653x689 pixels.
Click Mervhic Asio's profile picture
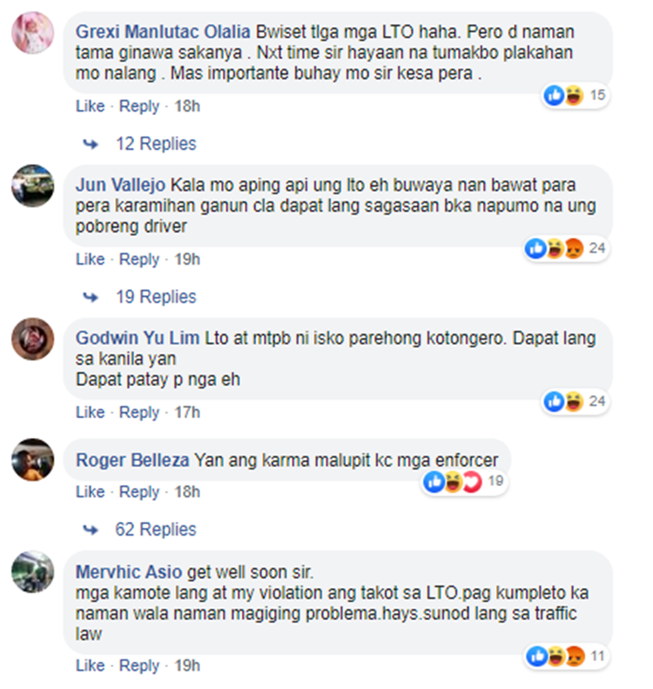pyautogui.click(x=33, y=571)
